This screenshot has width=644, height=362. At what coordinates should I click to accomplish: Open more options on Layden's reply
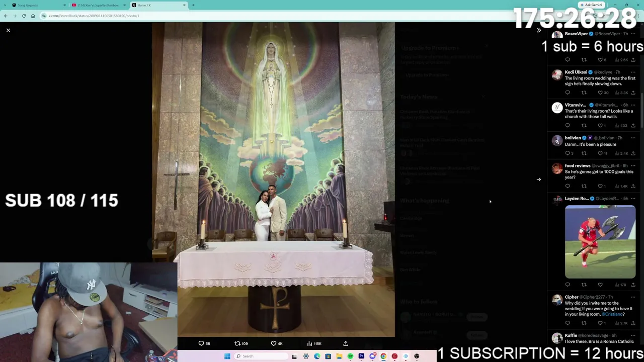point(633,199)
